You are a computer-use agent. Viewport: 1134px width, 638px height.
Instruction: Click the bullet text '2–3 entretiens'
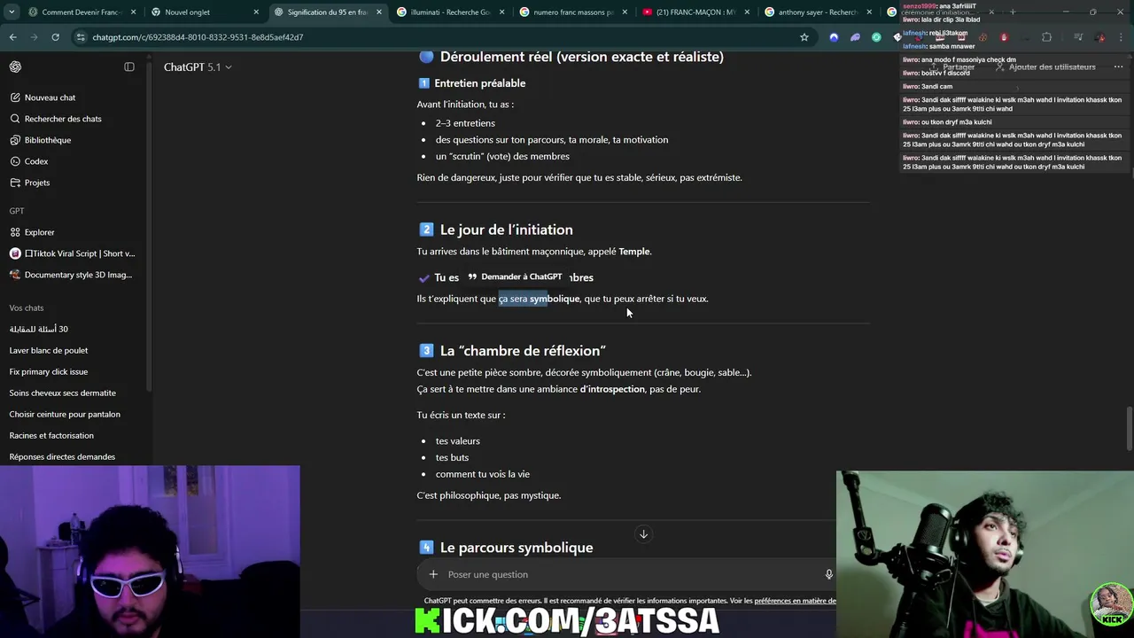(465, 123)
